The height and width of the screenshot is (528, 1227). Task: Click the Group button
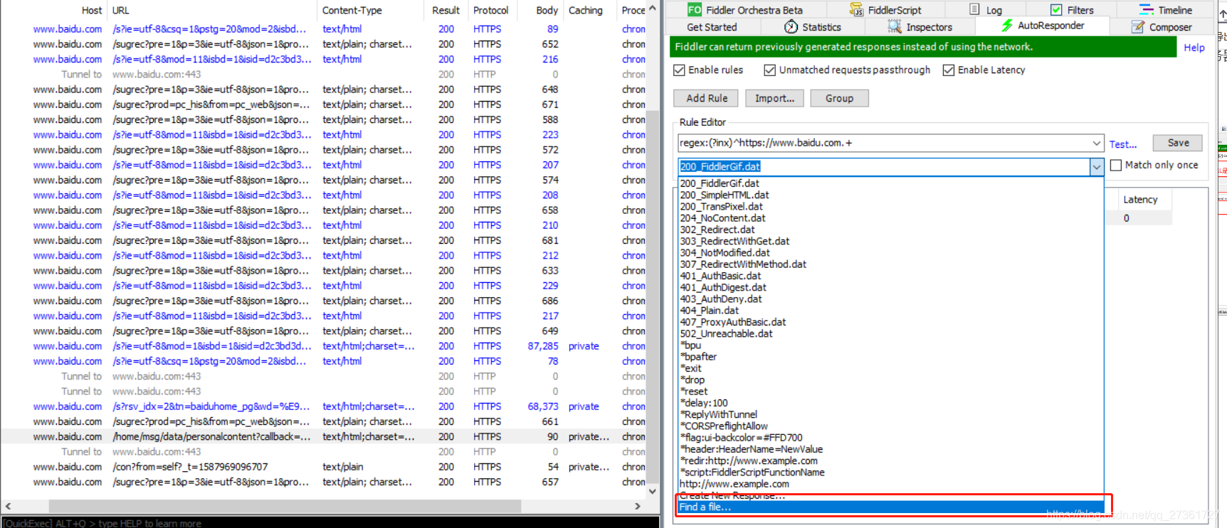(839, 98)
